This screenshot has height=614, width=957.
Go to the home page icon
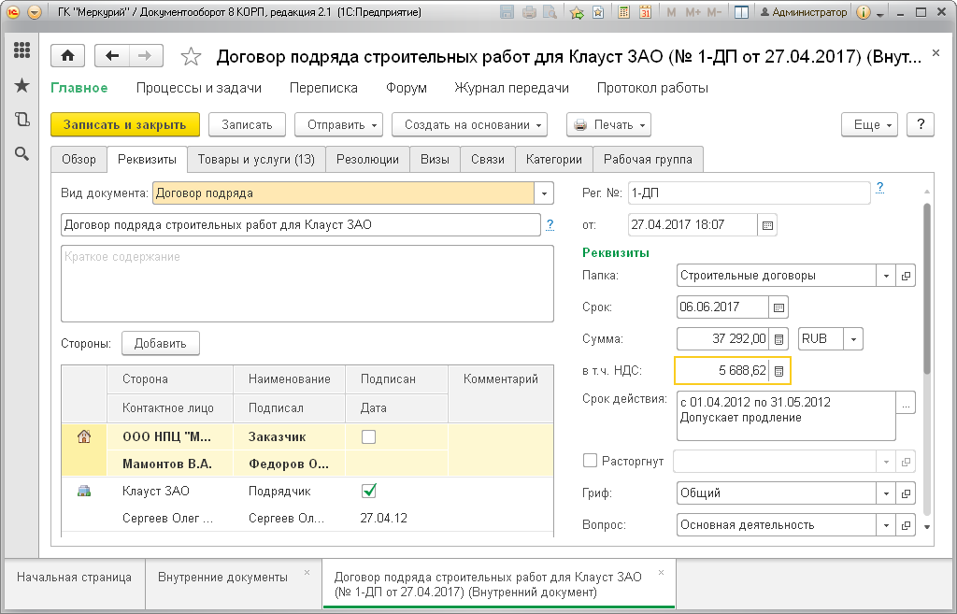(x=67, y=56)
